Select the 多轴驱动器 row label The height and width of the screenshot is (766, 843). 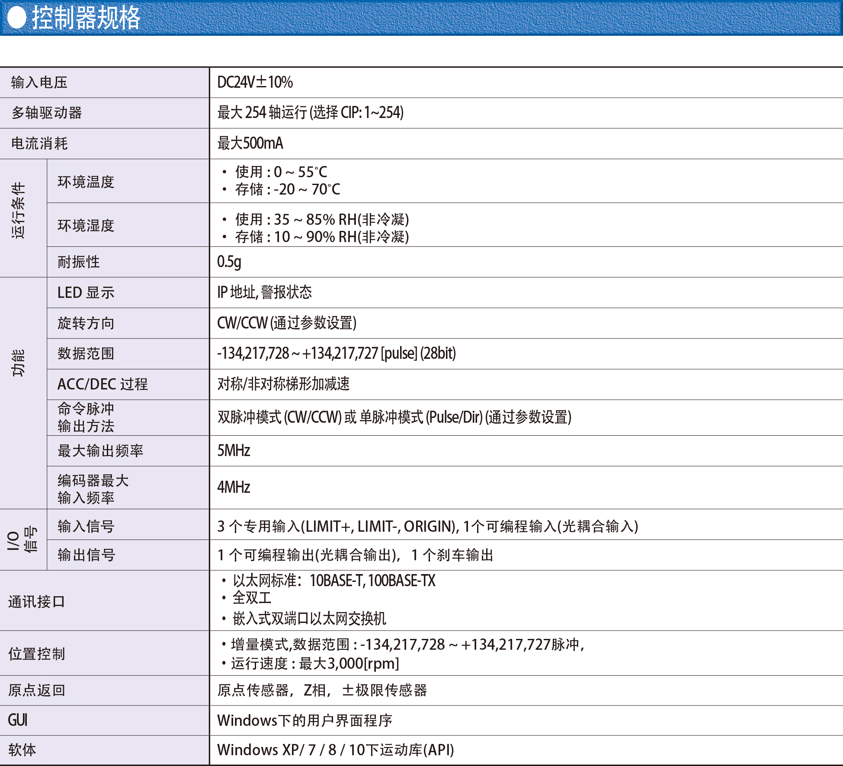coord(47,113)
